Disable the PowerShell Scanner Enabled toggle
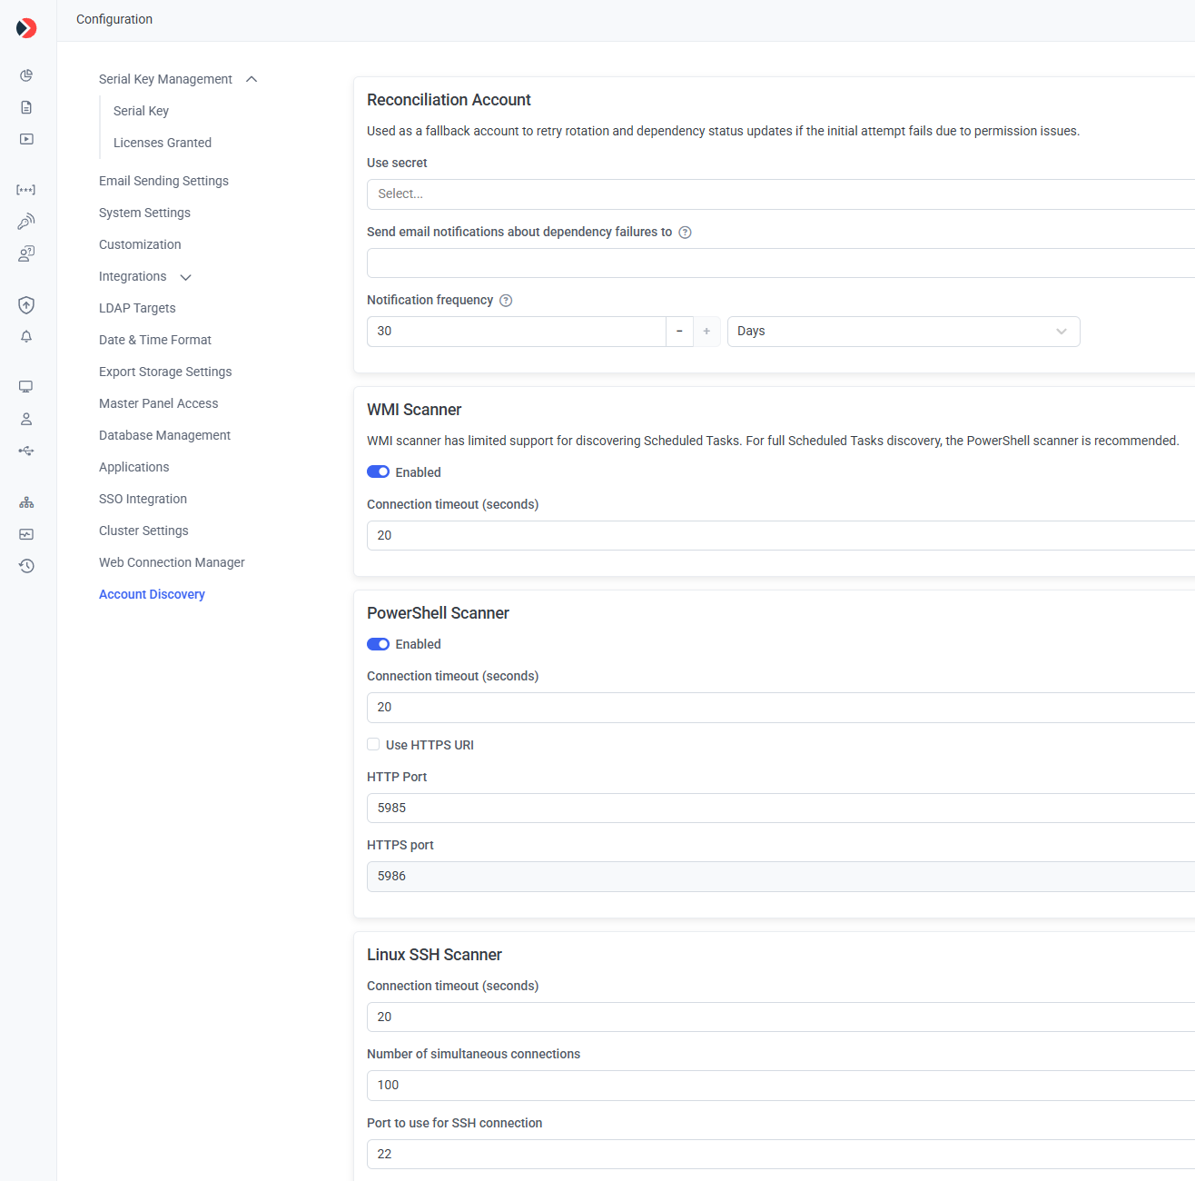The height and width of the screenshot is (1181, 1195). pos(378,644)
